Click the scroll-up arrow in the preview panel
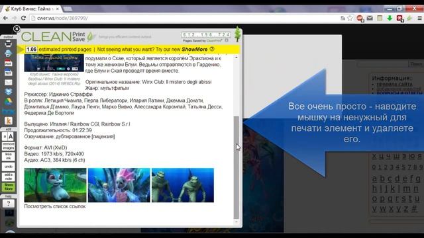424x238 pixels. pyautogui.click(x=237, y=58)
